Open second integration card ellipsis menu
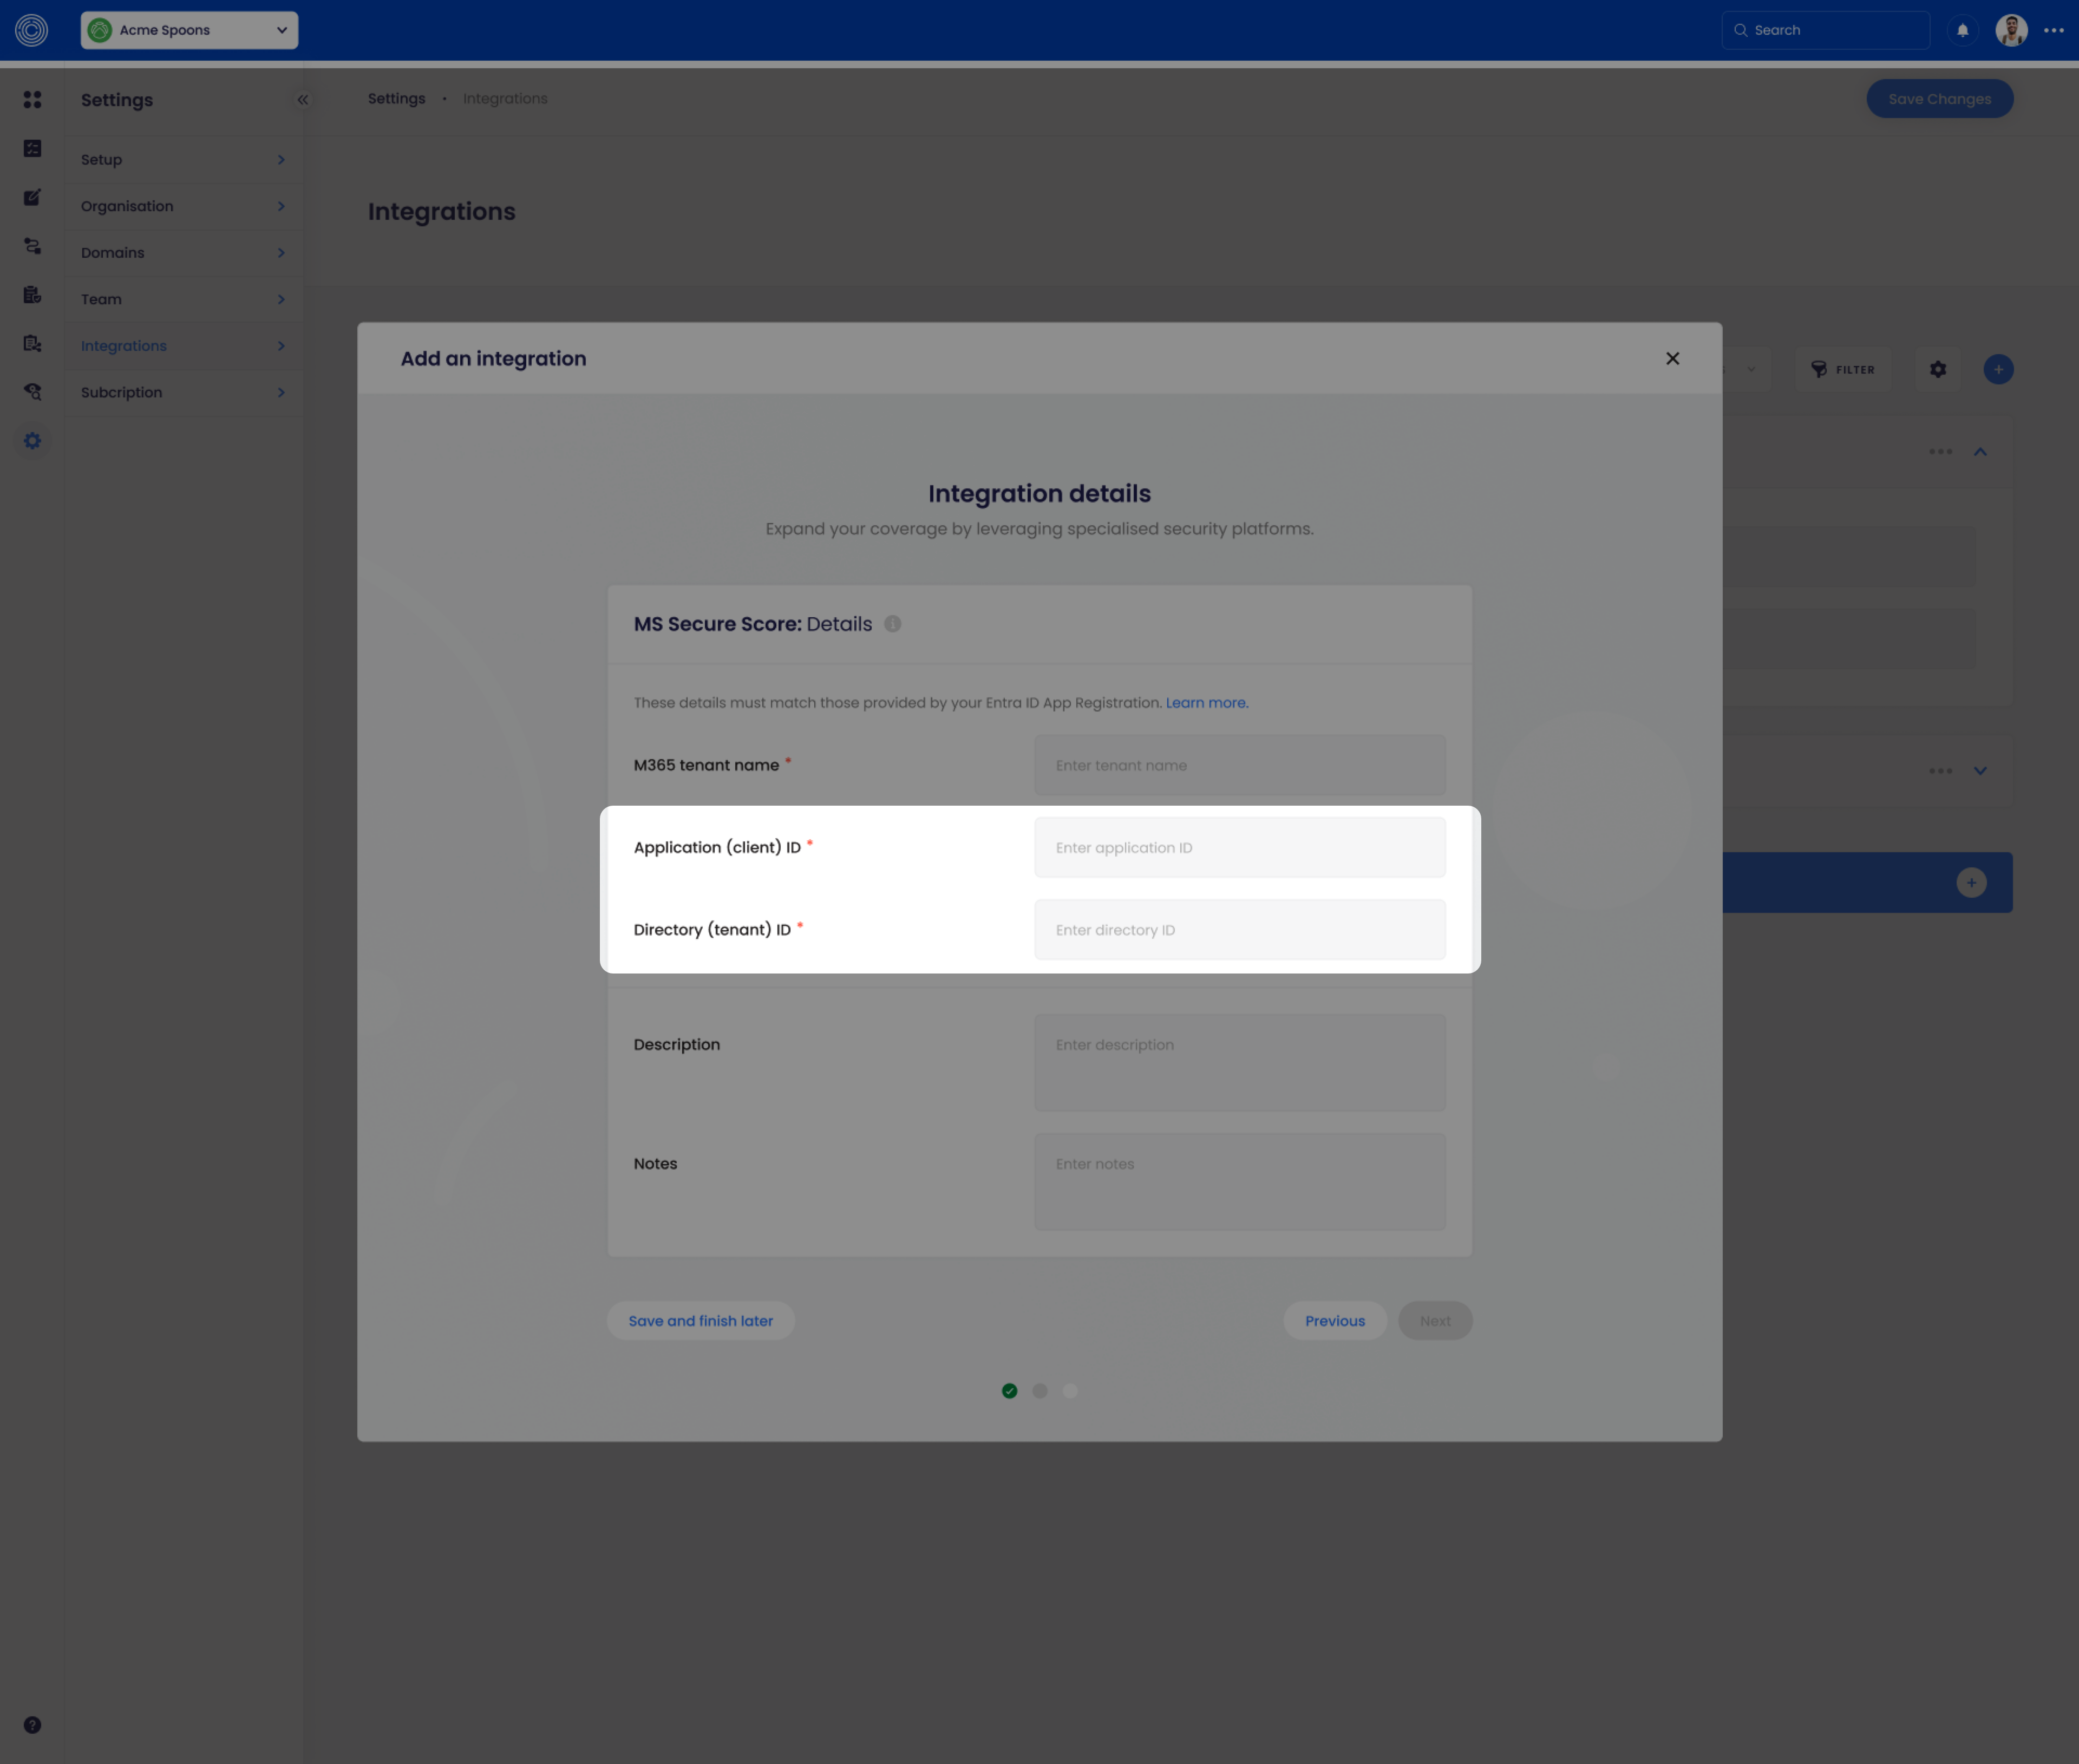This screenshot has height=1764, width=2079. click(x=1940, y=771)
